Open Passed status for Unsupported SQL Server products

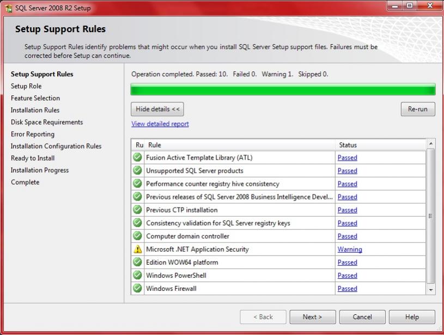point(348,170)
